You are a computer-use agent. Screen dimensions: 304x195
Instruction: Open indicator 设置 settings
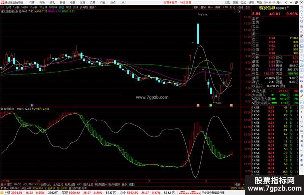point(131,185)
